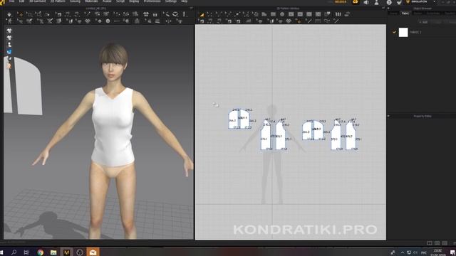Select the orange Select/Move tool in 3D toolbar
This screenshot has width=456, height=256.
pyautogui.click(x=20, y=14)
